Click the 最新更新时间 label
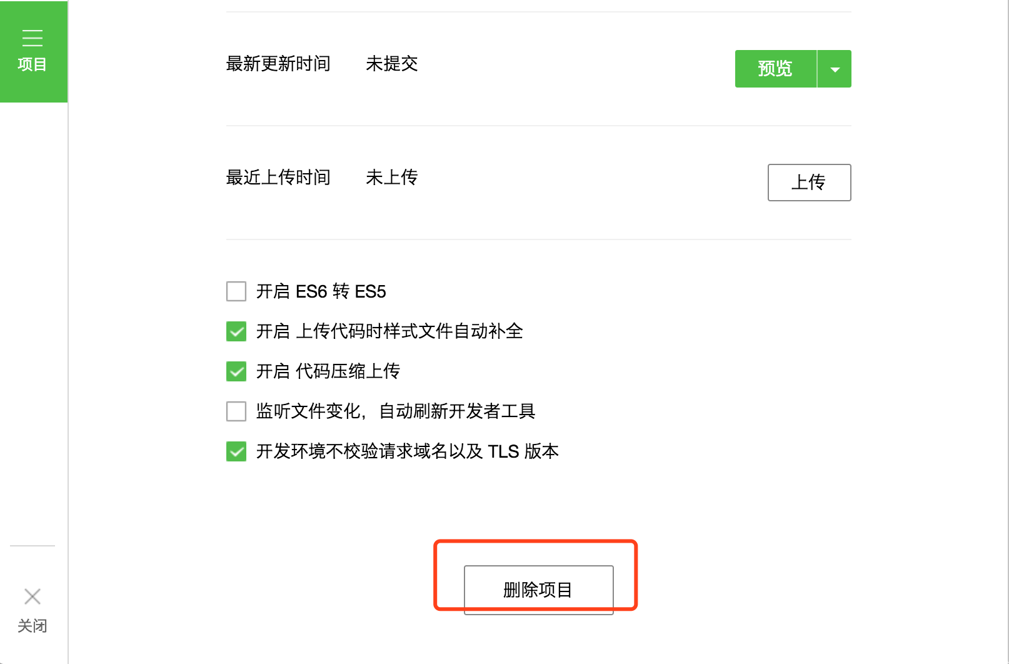 [x=278, y=64]
